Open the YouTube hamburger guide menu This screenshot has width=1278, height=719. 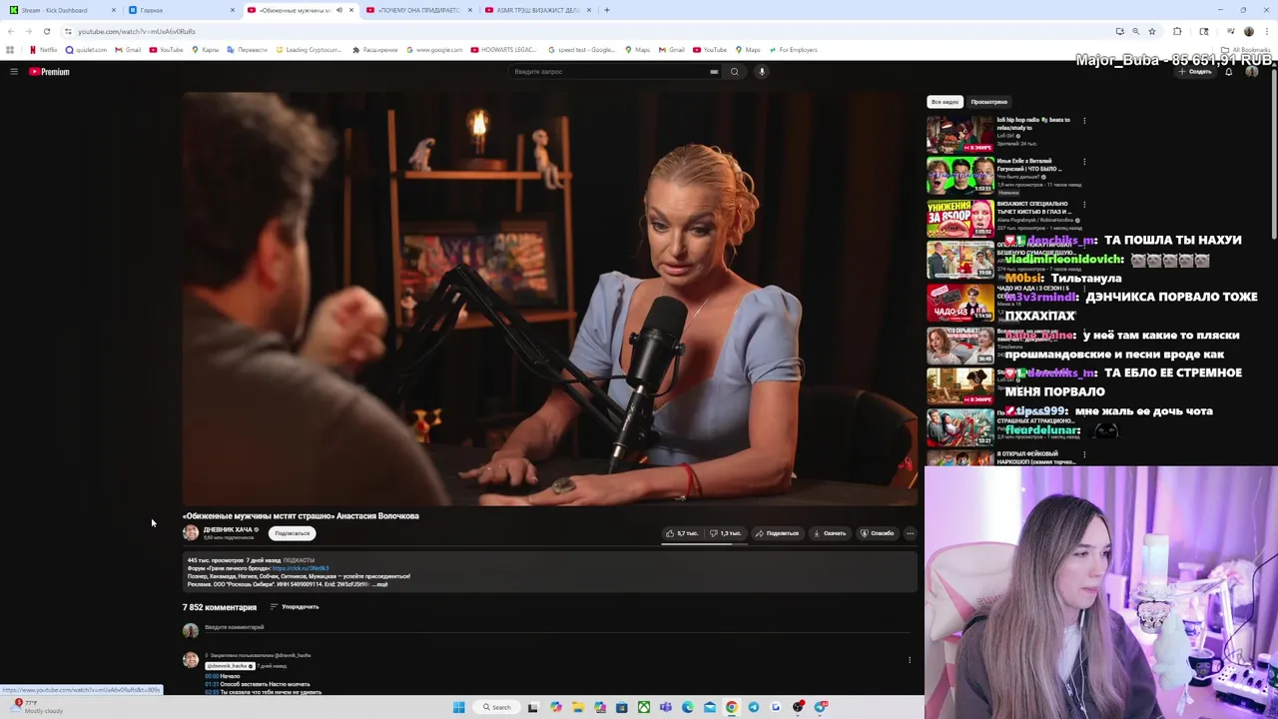coord(14,72)
